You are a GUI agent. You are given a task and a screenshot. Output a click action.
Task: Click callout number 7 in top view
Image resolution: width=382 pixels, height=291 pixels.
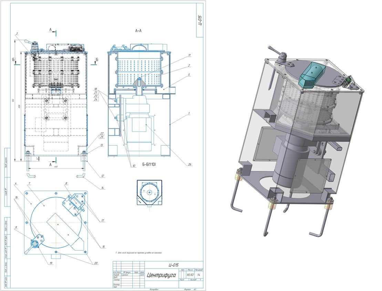pos(29,183)
